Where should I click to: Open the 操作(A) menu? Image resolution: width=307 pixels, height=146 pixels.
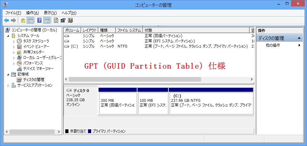(33, 13)
